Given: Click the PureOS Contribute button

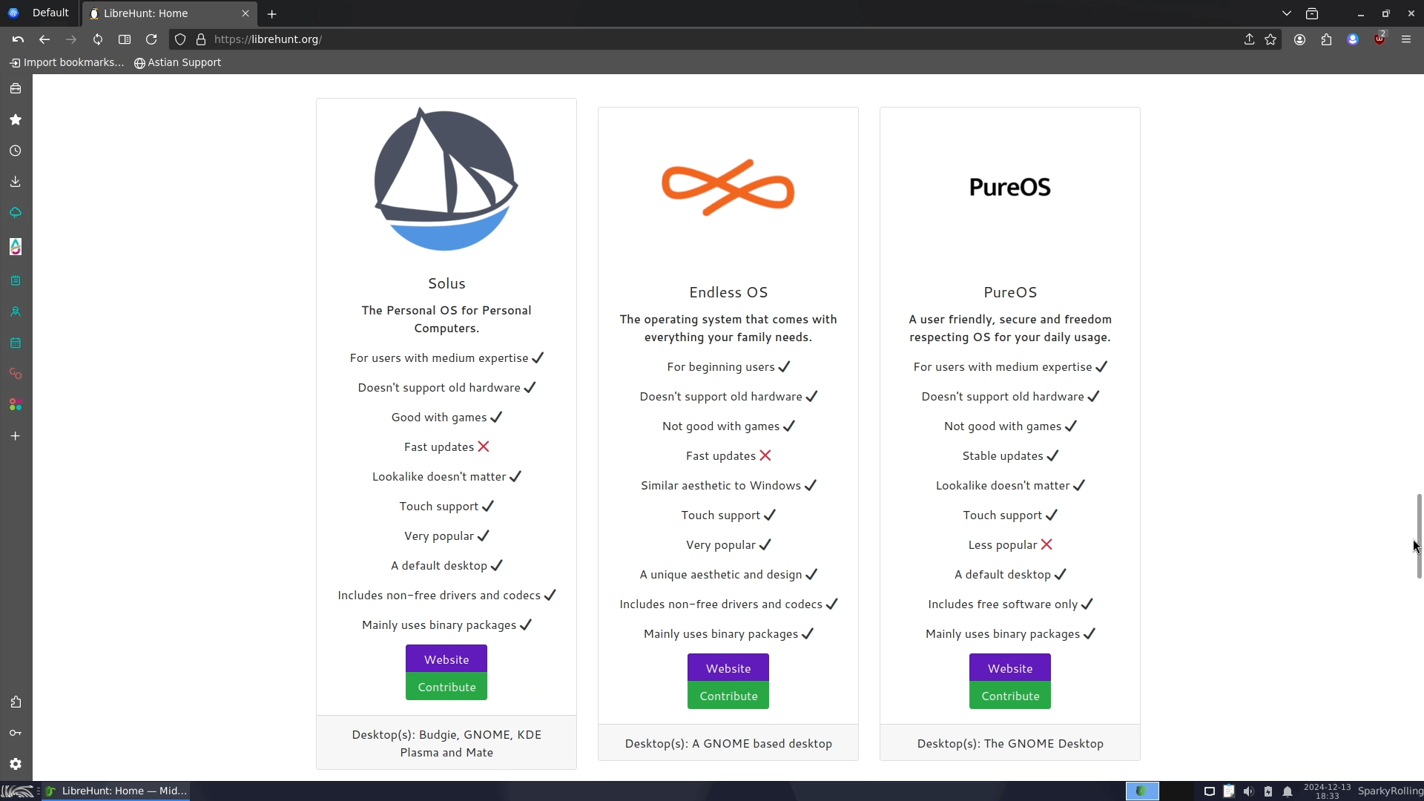Looking at the screenshot, I should (x=1010, y=696).
